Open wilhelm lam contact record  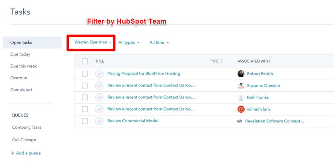point(258,109)
